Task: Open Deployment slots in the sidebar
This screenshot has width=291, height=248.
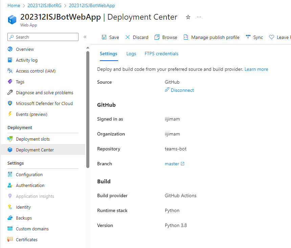Action: tap(32, 139)
